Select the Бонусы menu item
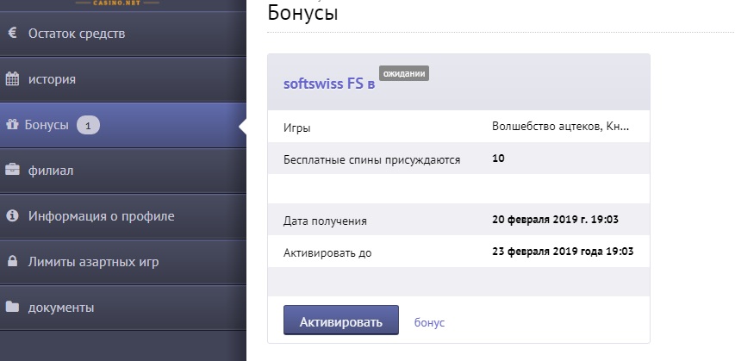This screenshot has width=735, height=361. (x=47, y=125)
